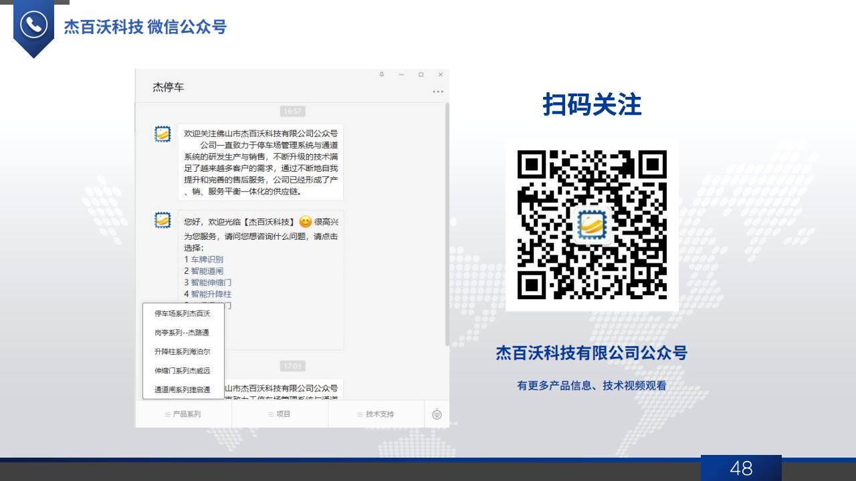
Task: Maximize the 杰停车 chat window
Action: coord(421,74)
